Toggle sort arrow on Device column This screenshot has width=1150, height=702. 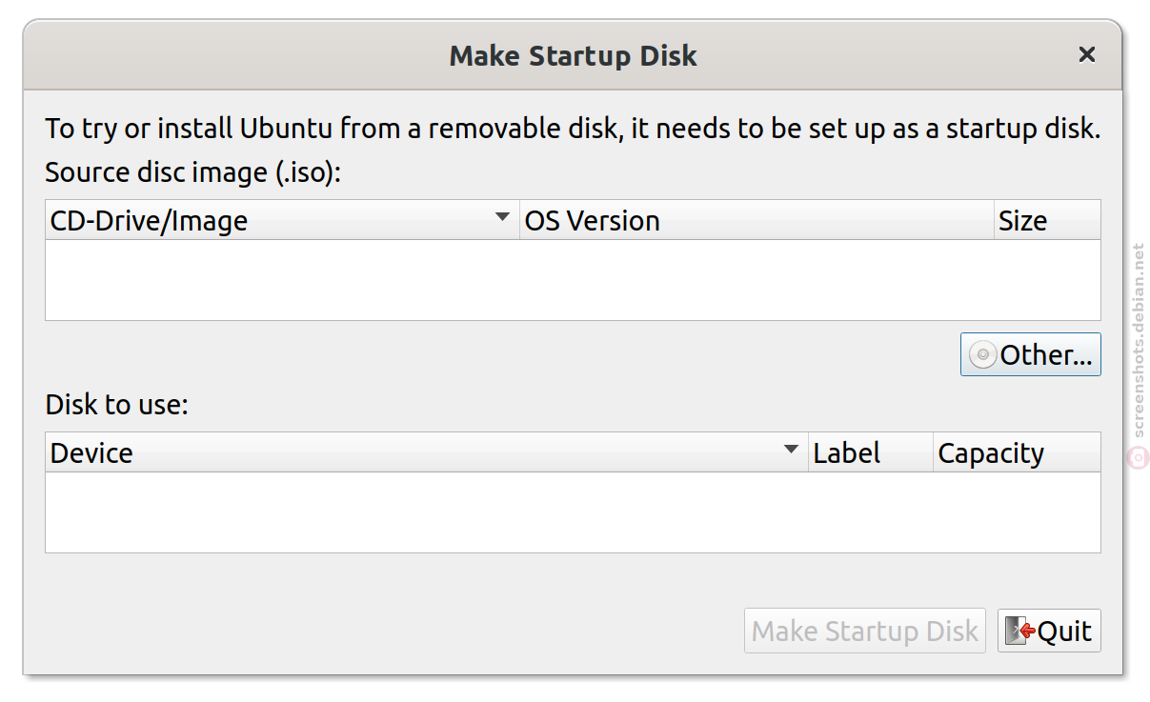coord(791,451)
